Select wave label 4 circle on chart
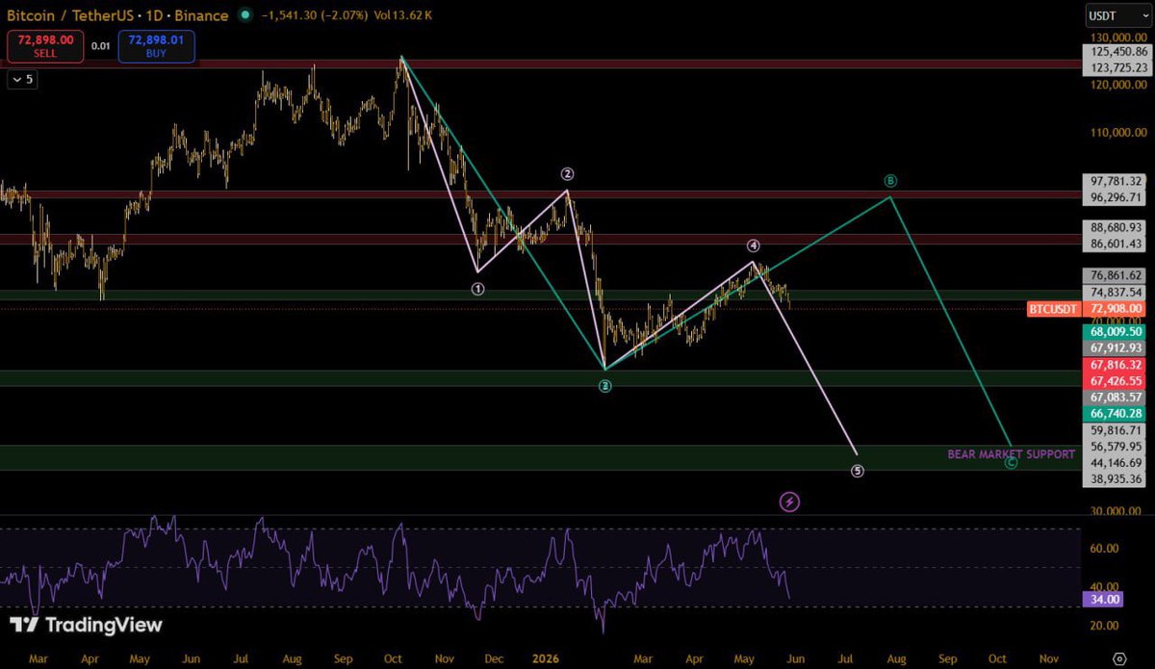1155x669 pixels. pyautogui.click(x=754, y=246)
